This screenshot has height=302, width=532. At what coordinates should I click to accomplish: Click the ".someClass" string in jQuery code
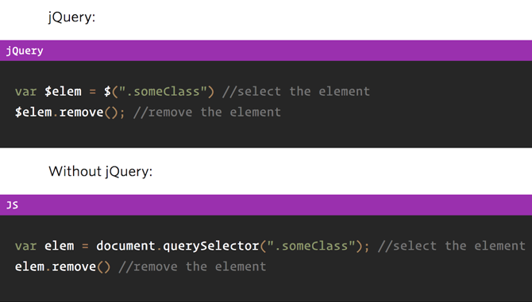pos(163,91)
